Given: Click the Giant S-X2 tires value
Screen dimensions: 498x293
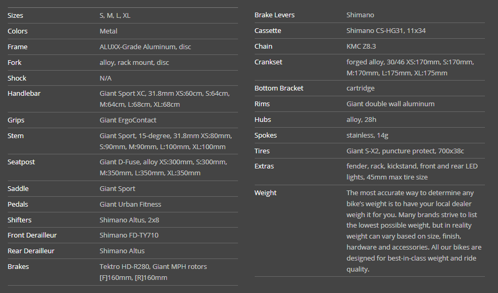Looking at the screenshot, I should 405,151.
